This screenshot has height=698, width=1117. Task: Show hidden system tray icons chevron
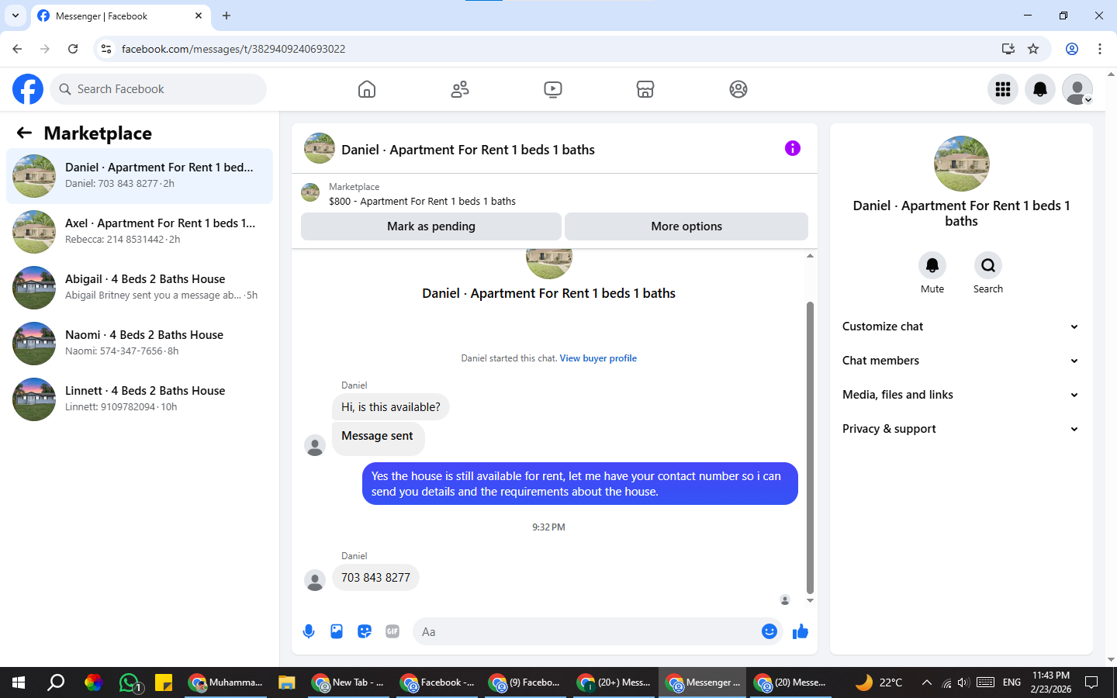[926, 682]
